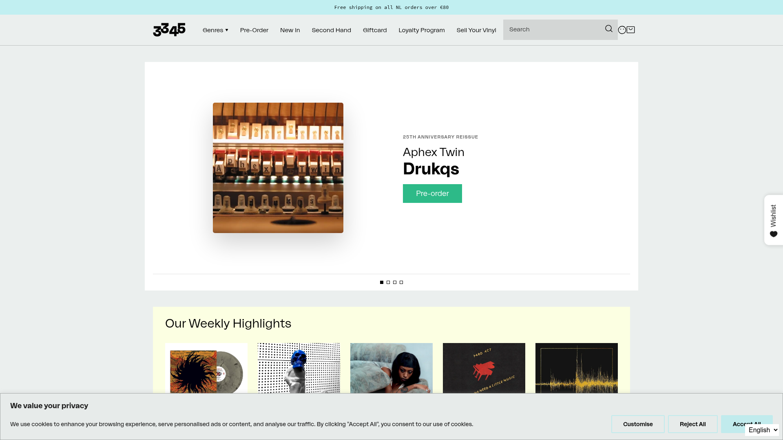Click Customise cookie settings
783x440 pixels.
[x=638, y=424]
